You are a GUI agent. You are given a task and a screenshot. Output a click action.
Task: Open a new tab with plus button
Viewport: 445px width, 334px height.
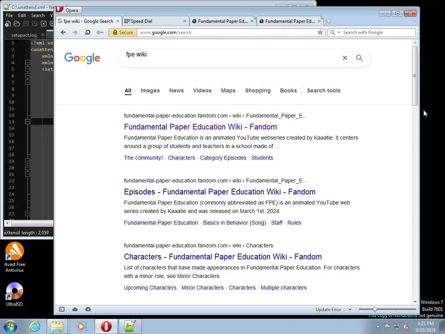[329, 21]
